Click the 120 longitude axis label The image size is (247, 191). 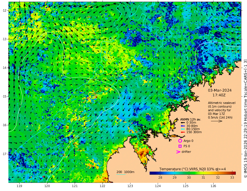[47, 186]
